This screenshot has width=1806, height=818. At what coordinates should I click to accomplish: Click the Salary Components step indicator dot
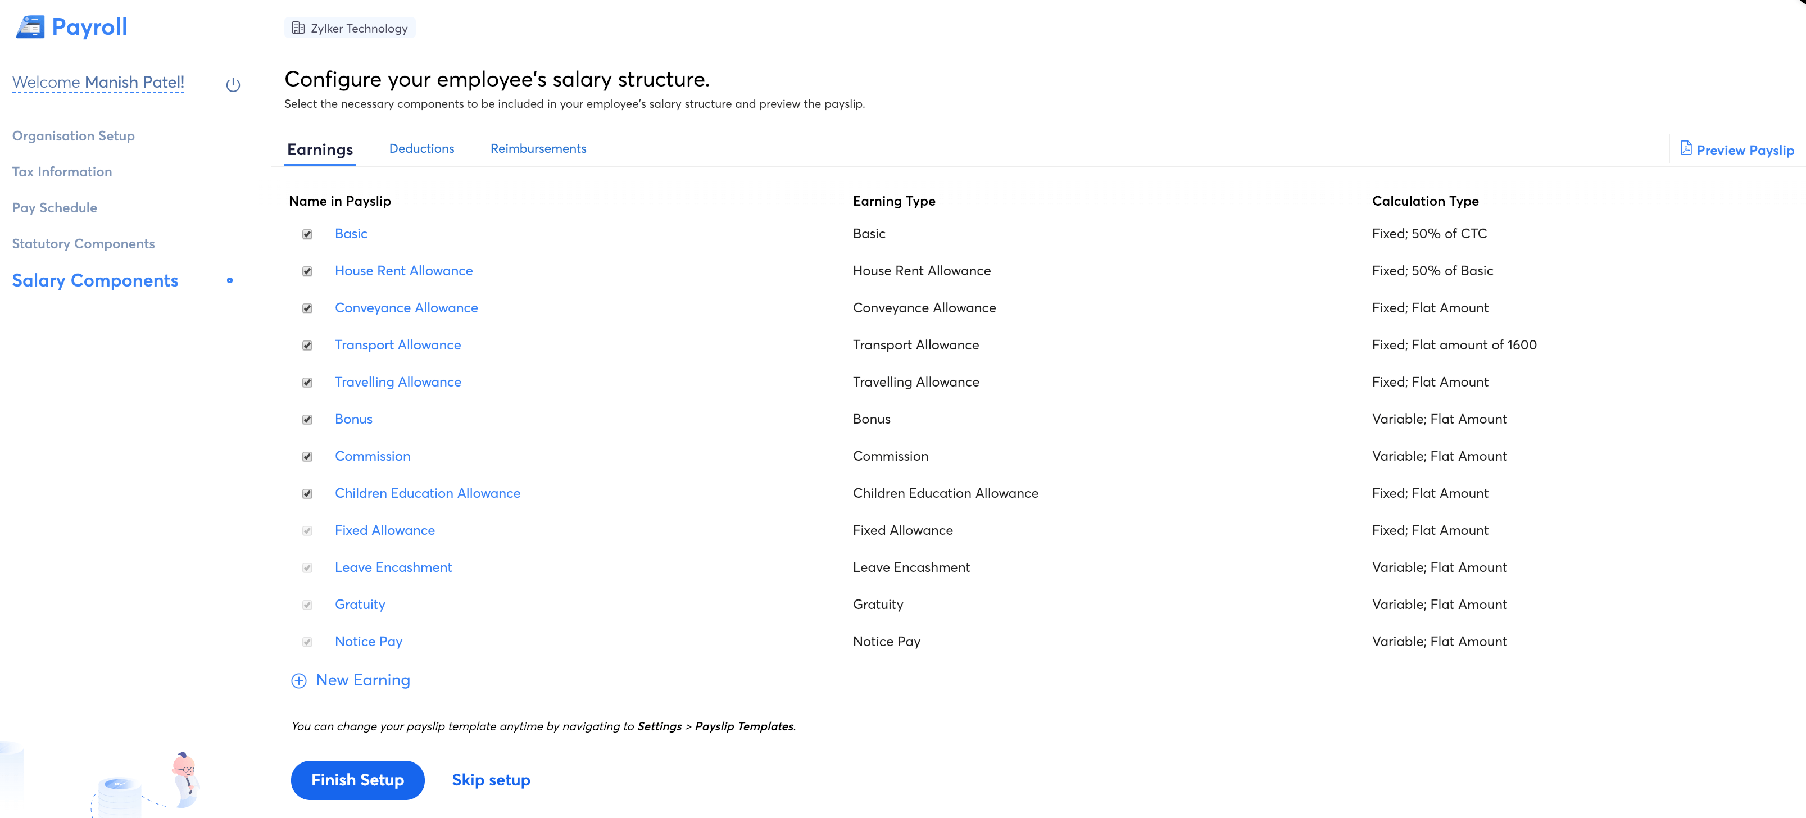(229, 280)
